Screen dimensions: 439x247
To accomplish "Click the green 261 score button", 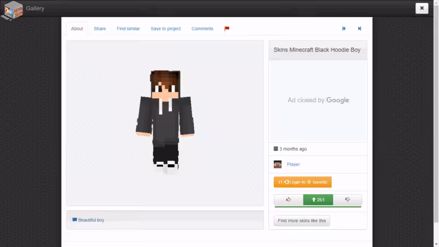I will tap(318, 200).
